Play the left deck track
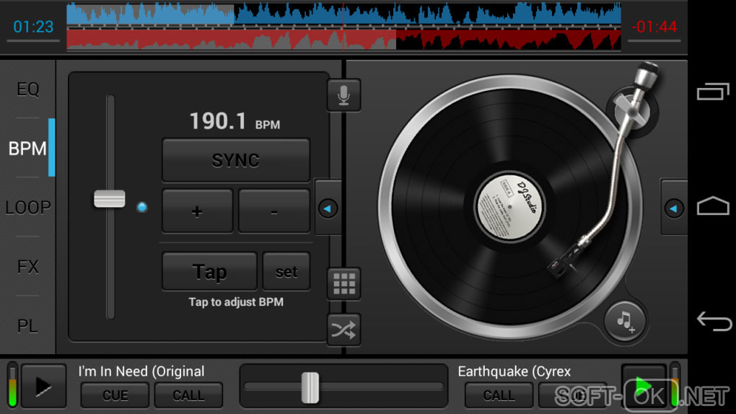Image resolution: width=736 pixels, height=414 pixels. click(43, 387)
